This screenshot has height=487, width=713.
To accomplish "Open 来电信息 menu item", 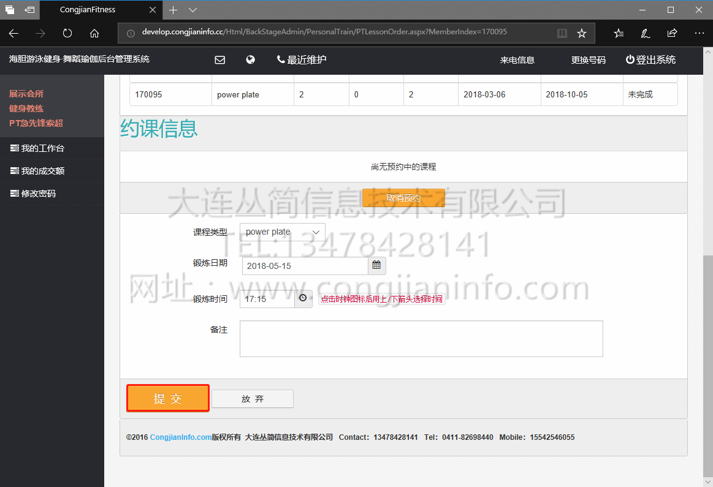I will coord(517,60).
